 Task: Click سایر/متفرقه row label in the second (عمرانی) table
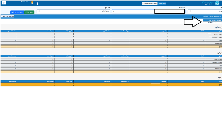(x=218, y=69)
